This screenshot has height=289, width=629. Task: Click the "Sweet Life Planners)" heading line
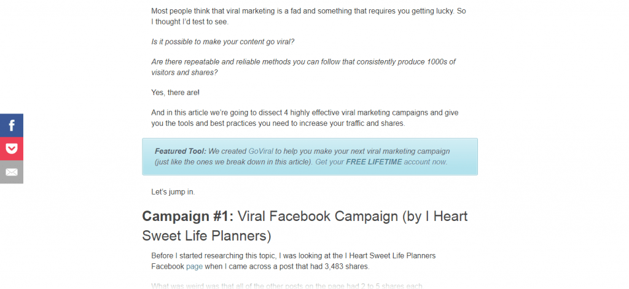pos(206,236)
